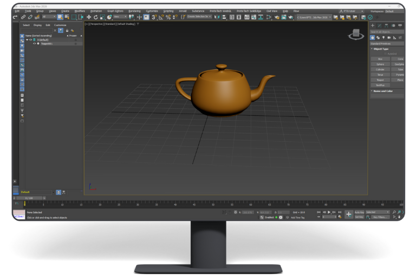Open the Standard Primitives dropdown
Viewport: 416px width, 277px height.
(x=387, y=44)
